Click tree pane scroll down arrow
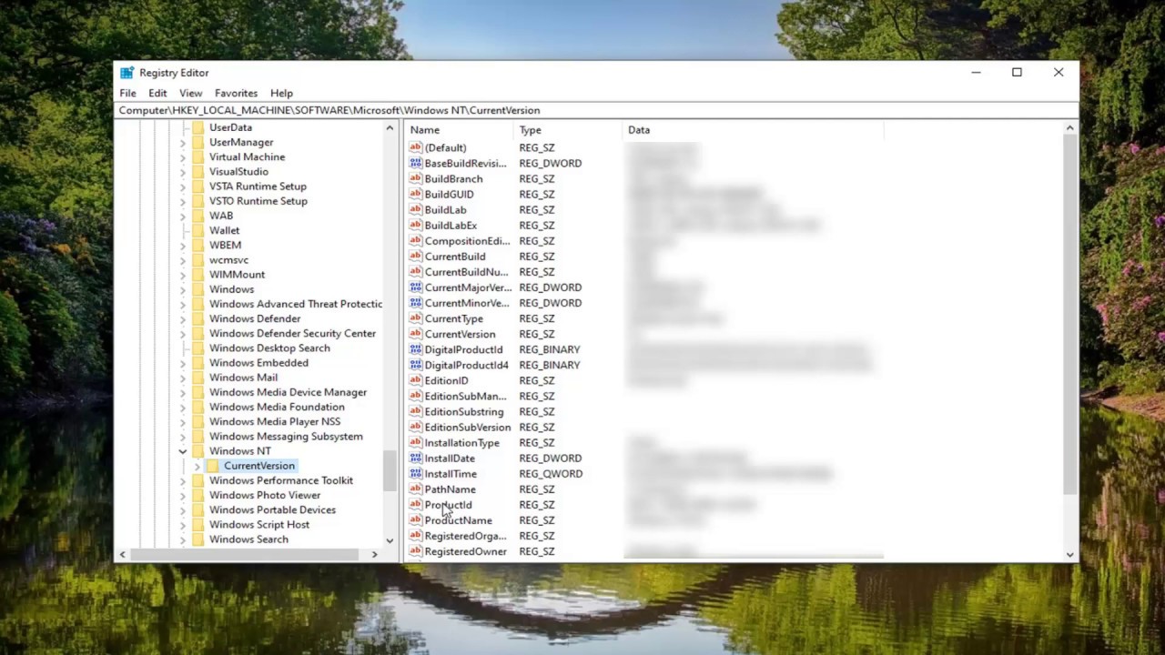The image size is (1165, 655). 390,540
